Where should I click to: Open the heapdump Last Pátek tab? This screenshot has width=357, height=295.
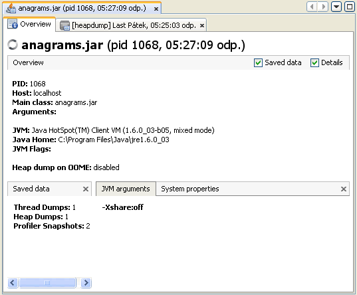pyautogui.click(x=131, y=25)
